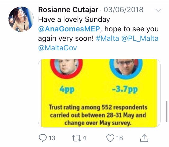Click the retweet count 4
Image resolution: width=169 pixels, height=147 pixels.
[x=85, y=138]
